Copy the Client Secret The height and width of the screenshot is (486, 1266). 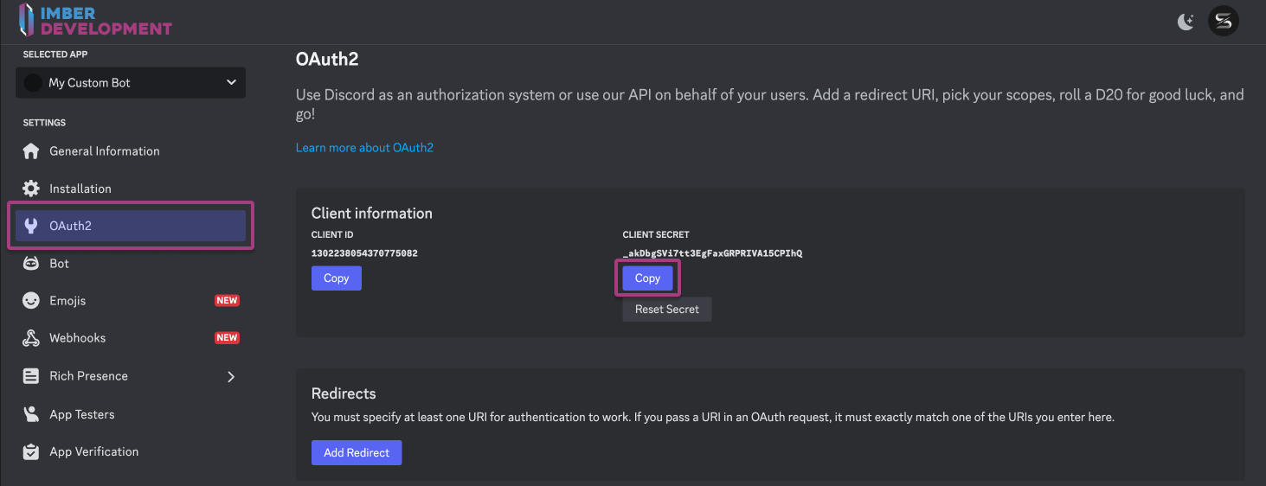(x=647, y=278)
